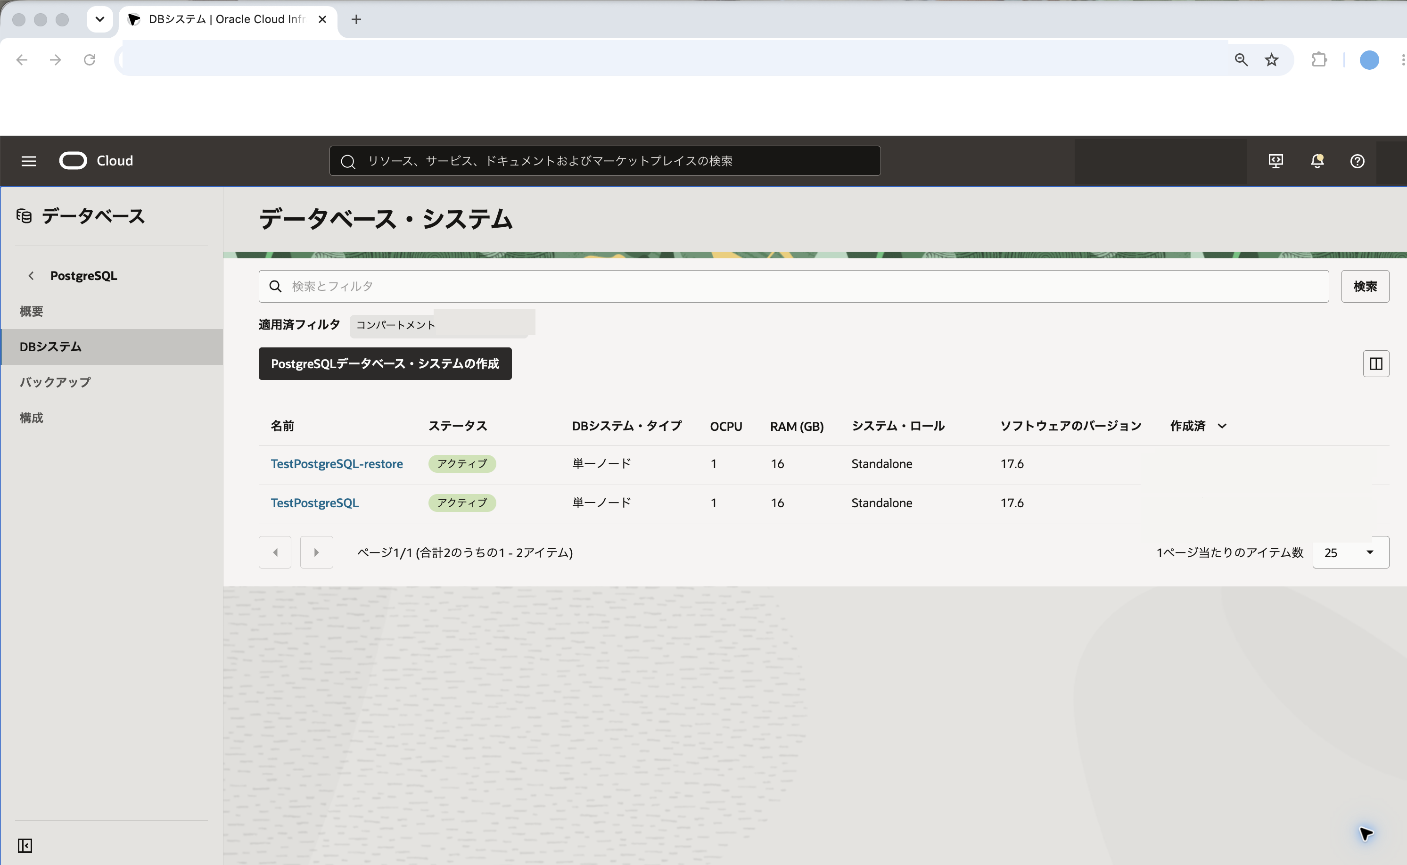Image resolution: width=1407 pixels, height=865 pixels.
Task: Open a new browser tab
Action: [x=356, y=19]
